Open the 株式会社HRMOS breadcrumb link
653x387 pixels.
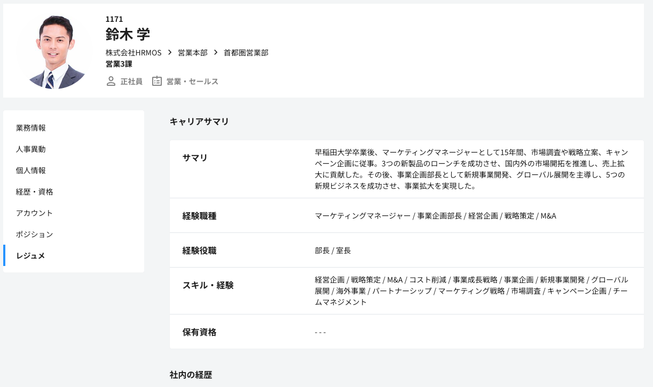(133, 53)
